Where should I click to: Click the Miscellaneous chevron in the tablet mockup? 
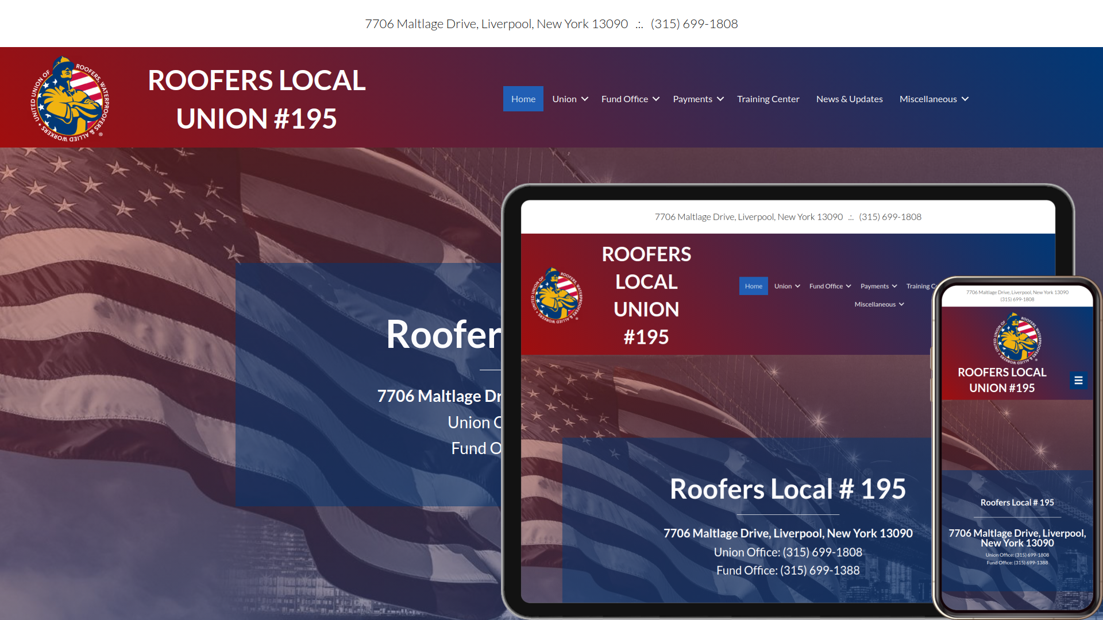click(x=901, y=304)
